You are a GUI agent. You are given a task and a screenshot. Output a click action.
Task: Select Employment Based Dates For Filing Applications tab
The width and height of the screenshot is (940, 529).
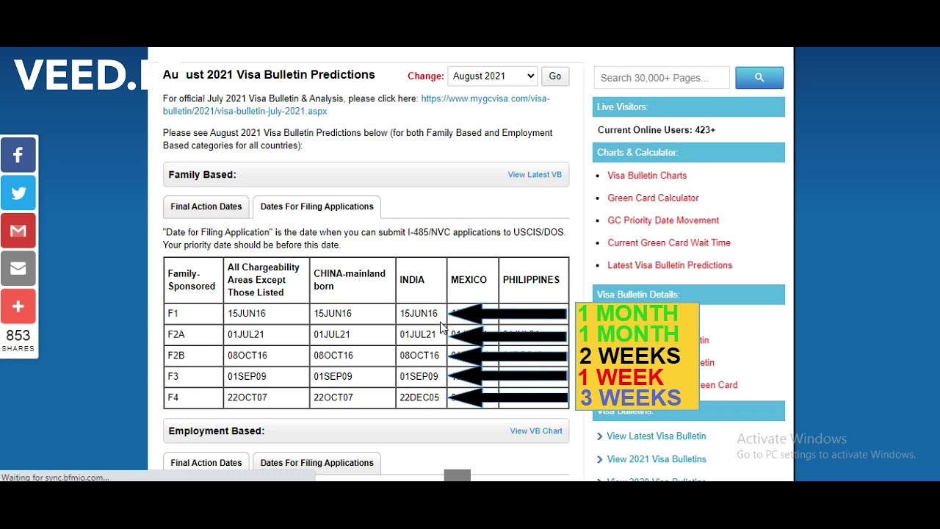click(x=317, y=462)
